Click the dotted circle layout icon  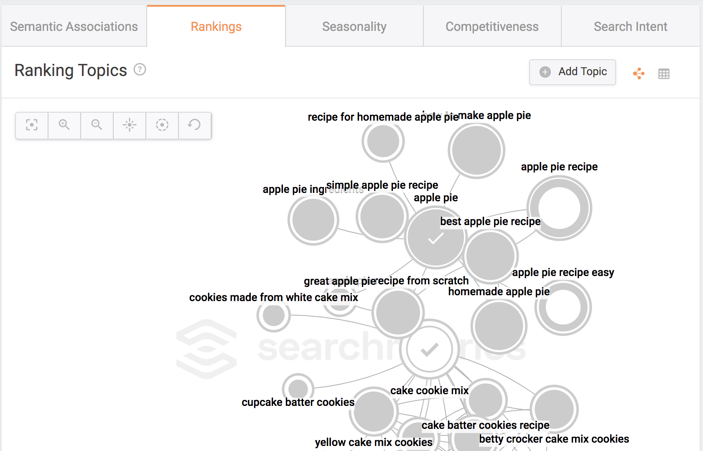click(162, 125)
